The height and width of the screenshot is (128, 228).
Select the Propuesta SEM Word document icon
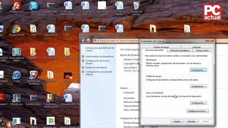pos(68,100)
